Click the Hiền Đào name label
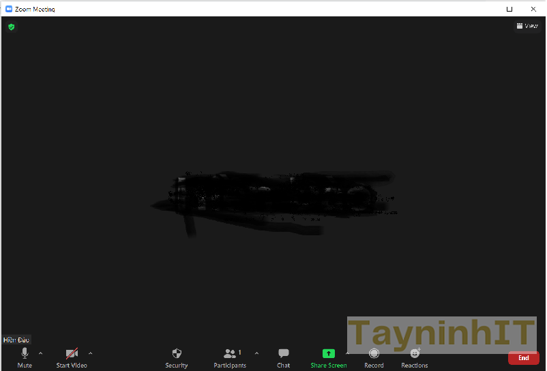The height and width of the screenshot is (371, 547). click(16, 340)
